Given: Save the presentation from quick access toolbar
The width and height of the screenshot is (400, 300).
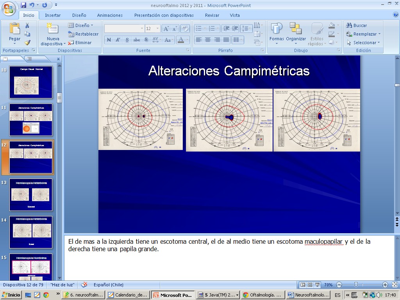Looking at the screenshot, I should click(x=23, y=5).
